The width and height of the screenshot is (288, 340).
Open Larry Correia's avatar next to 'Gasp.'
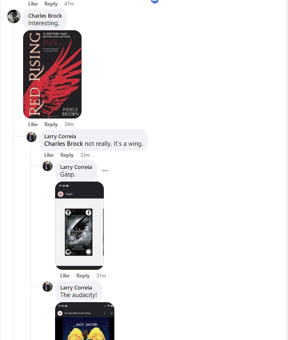point(48,166)
